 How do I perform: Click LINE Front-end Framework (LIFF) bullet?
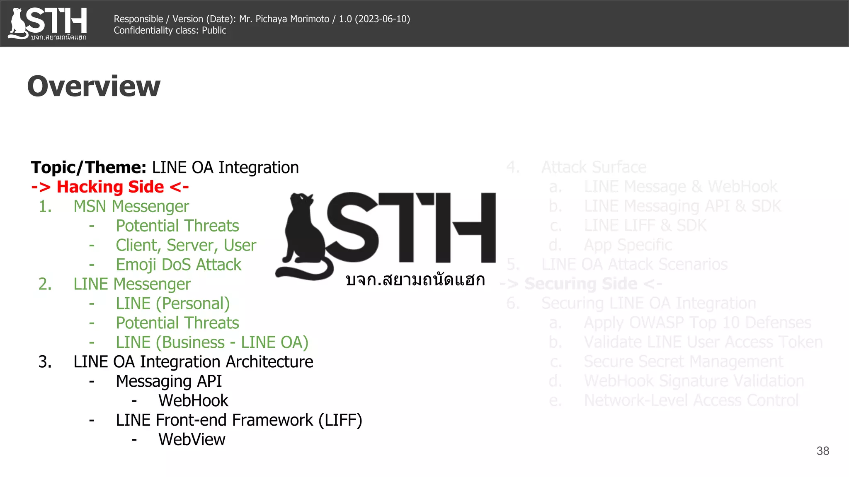[239, 420]
